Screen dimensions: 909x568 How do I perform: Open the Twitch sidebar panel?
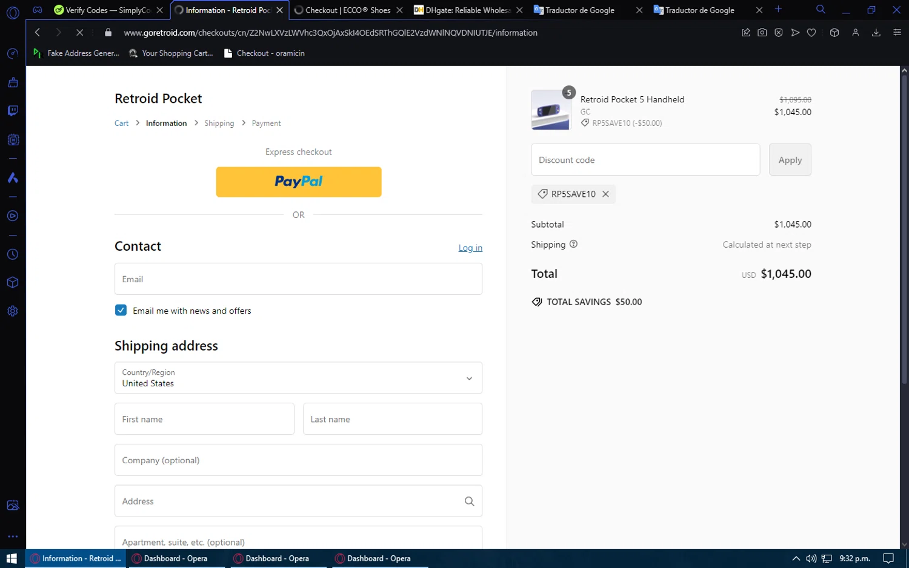click(x=13, y=111)
